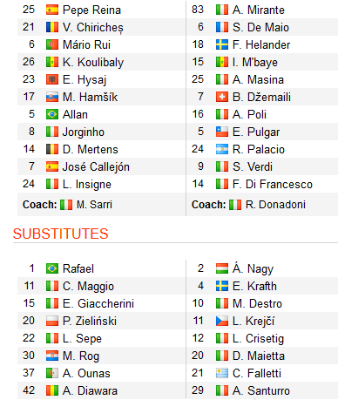Open substitute M. Destro's profile
Screen dimensions: 338x400
(x=257, y=303)
